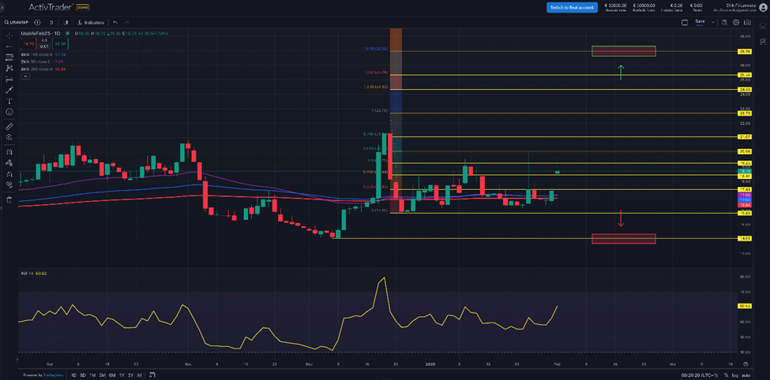Open the emoji icons tool
770x380 pixels.
point(9,112)
